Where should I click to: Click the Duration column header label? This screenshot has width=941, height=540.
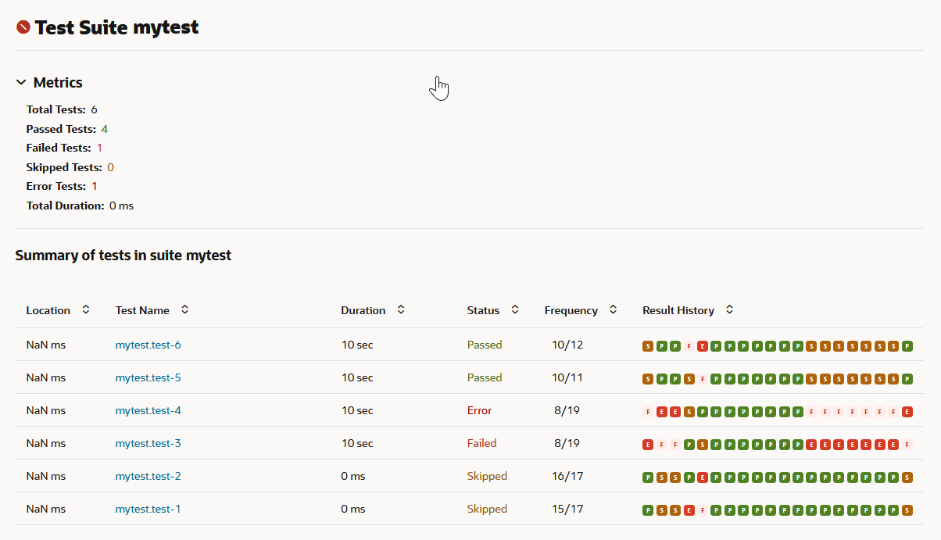pyautogui.click(x=363, y=310)
